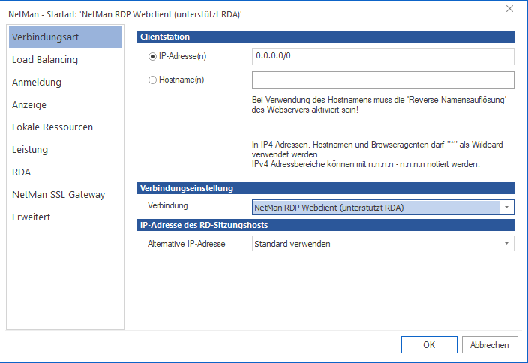528x363 pixels.
Task: Click the Abbrechen button
Action: [490, 345]
